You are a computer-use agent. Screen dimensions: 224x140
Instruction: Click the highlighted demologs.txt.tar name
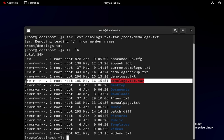click(x=127, y=81)
